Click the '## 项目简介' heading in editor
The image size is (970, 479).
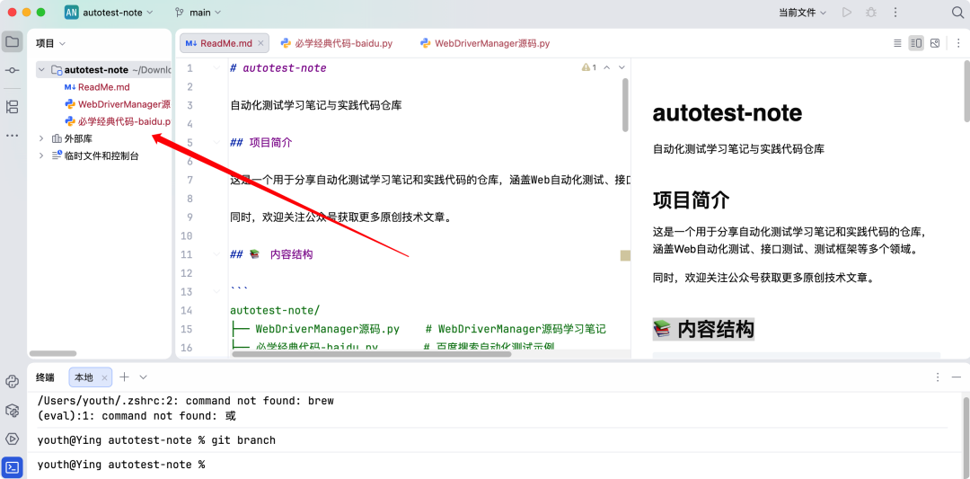pyautogui.click(x=260, y=142)
